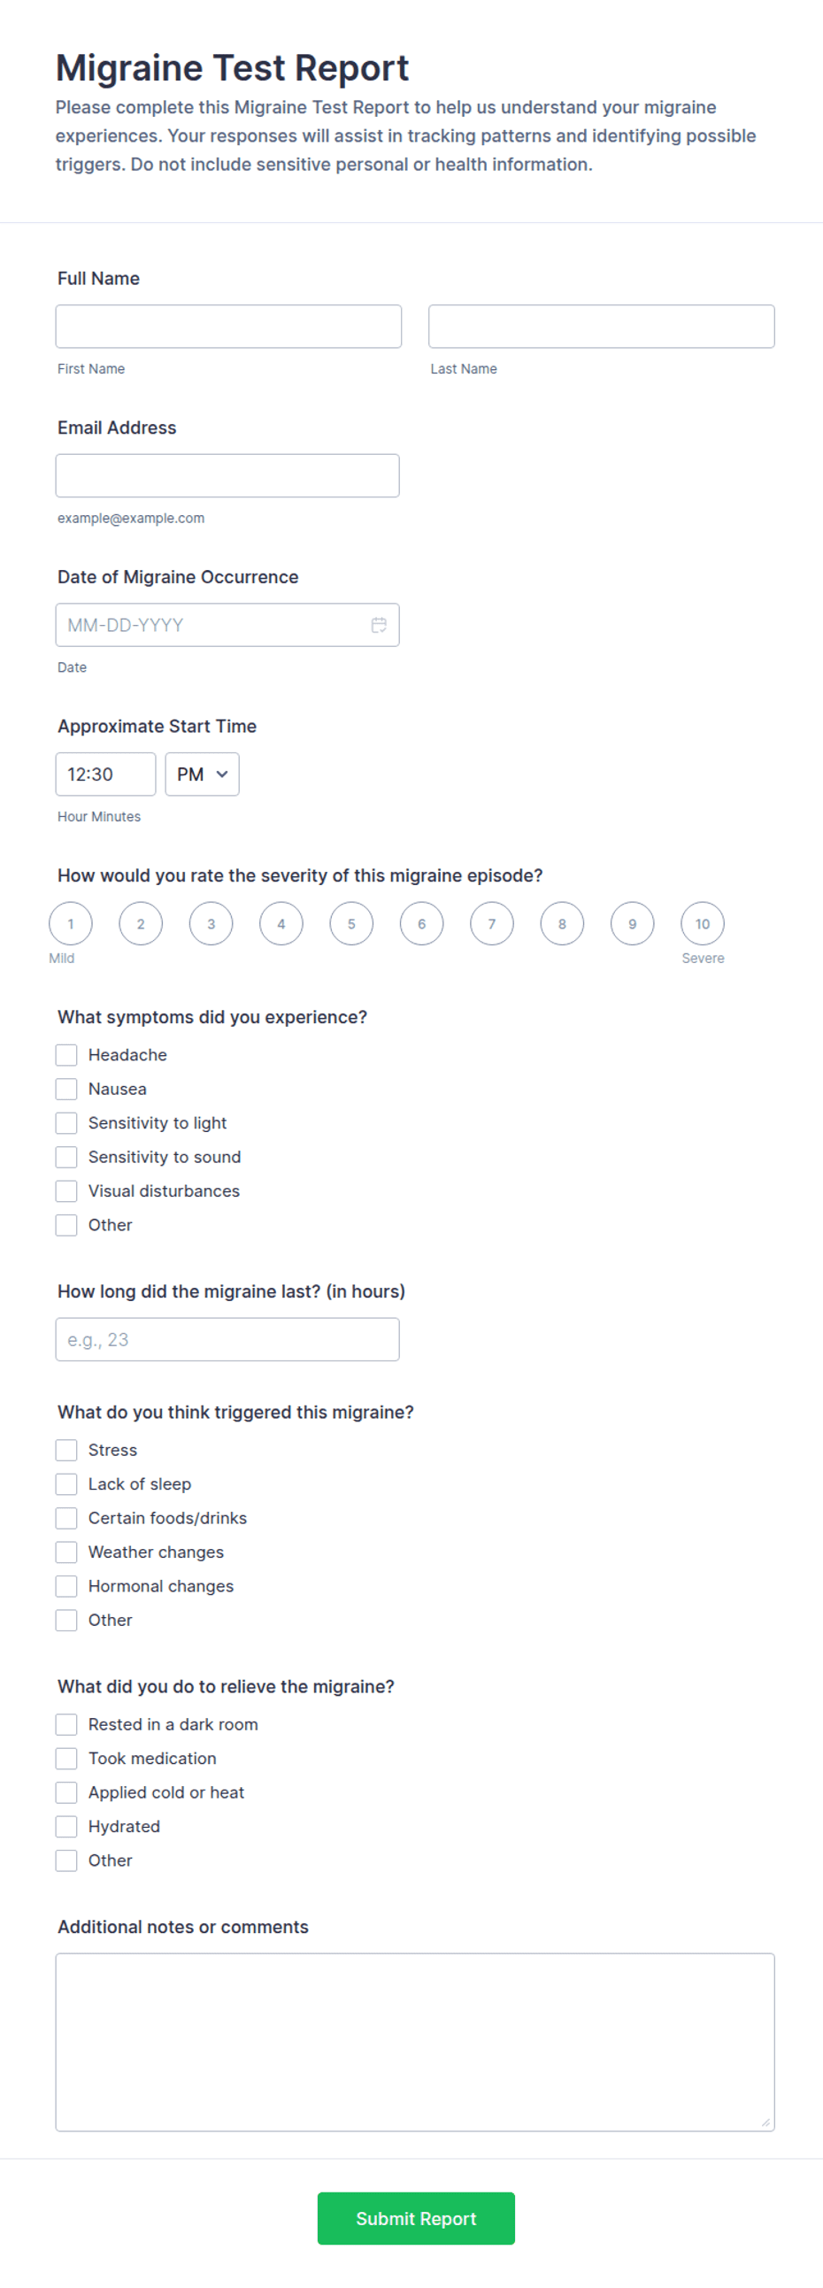Check Visual disturbances symptom
This screenshot has height=2288, width=823.
66,1191
